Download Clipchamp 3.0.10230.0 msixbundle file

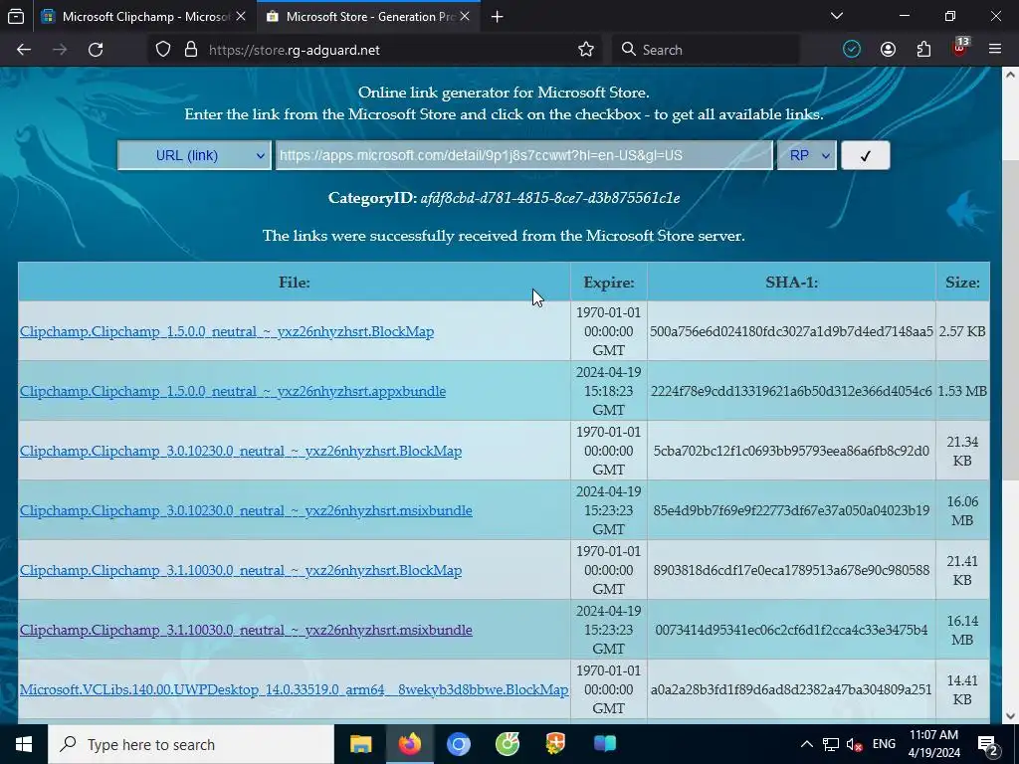(246, 510)
